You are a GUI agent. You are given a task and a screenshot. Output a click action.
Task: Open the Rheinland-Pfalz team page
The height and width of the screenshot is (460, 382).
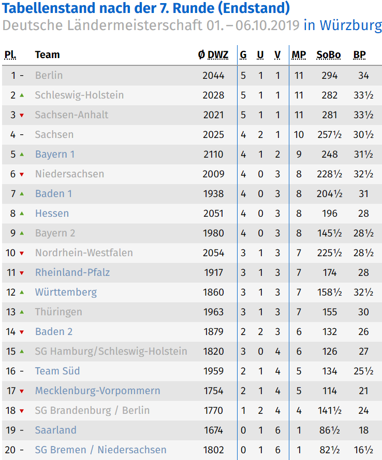coord(72,273)
